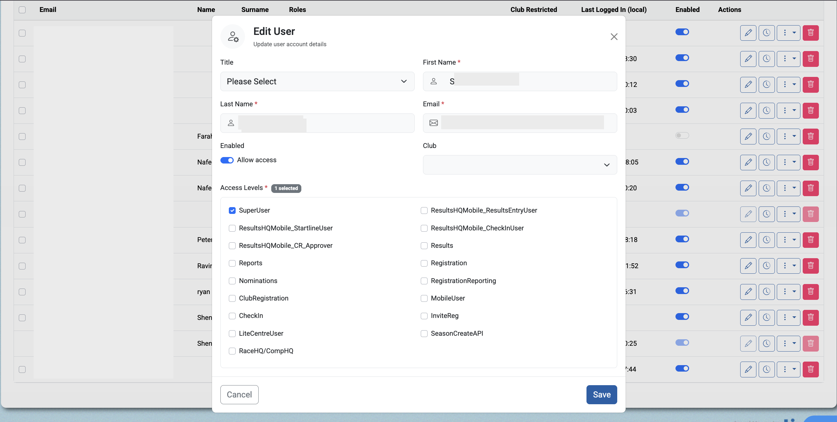Click the three-dots more actions icon in the Ravir row

pos(785,266)
